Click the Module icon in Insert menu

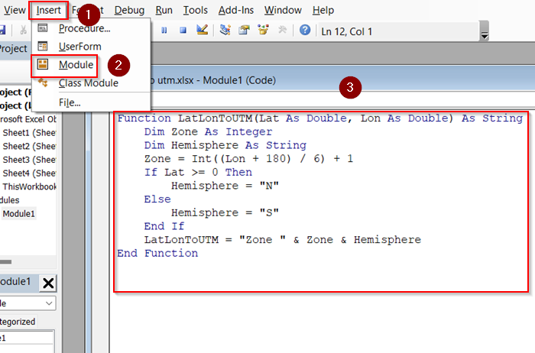(x=43, y=64)
